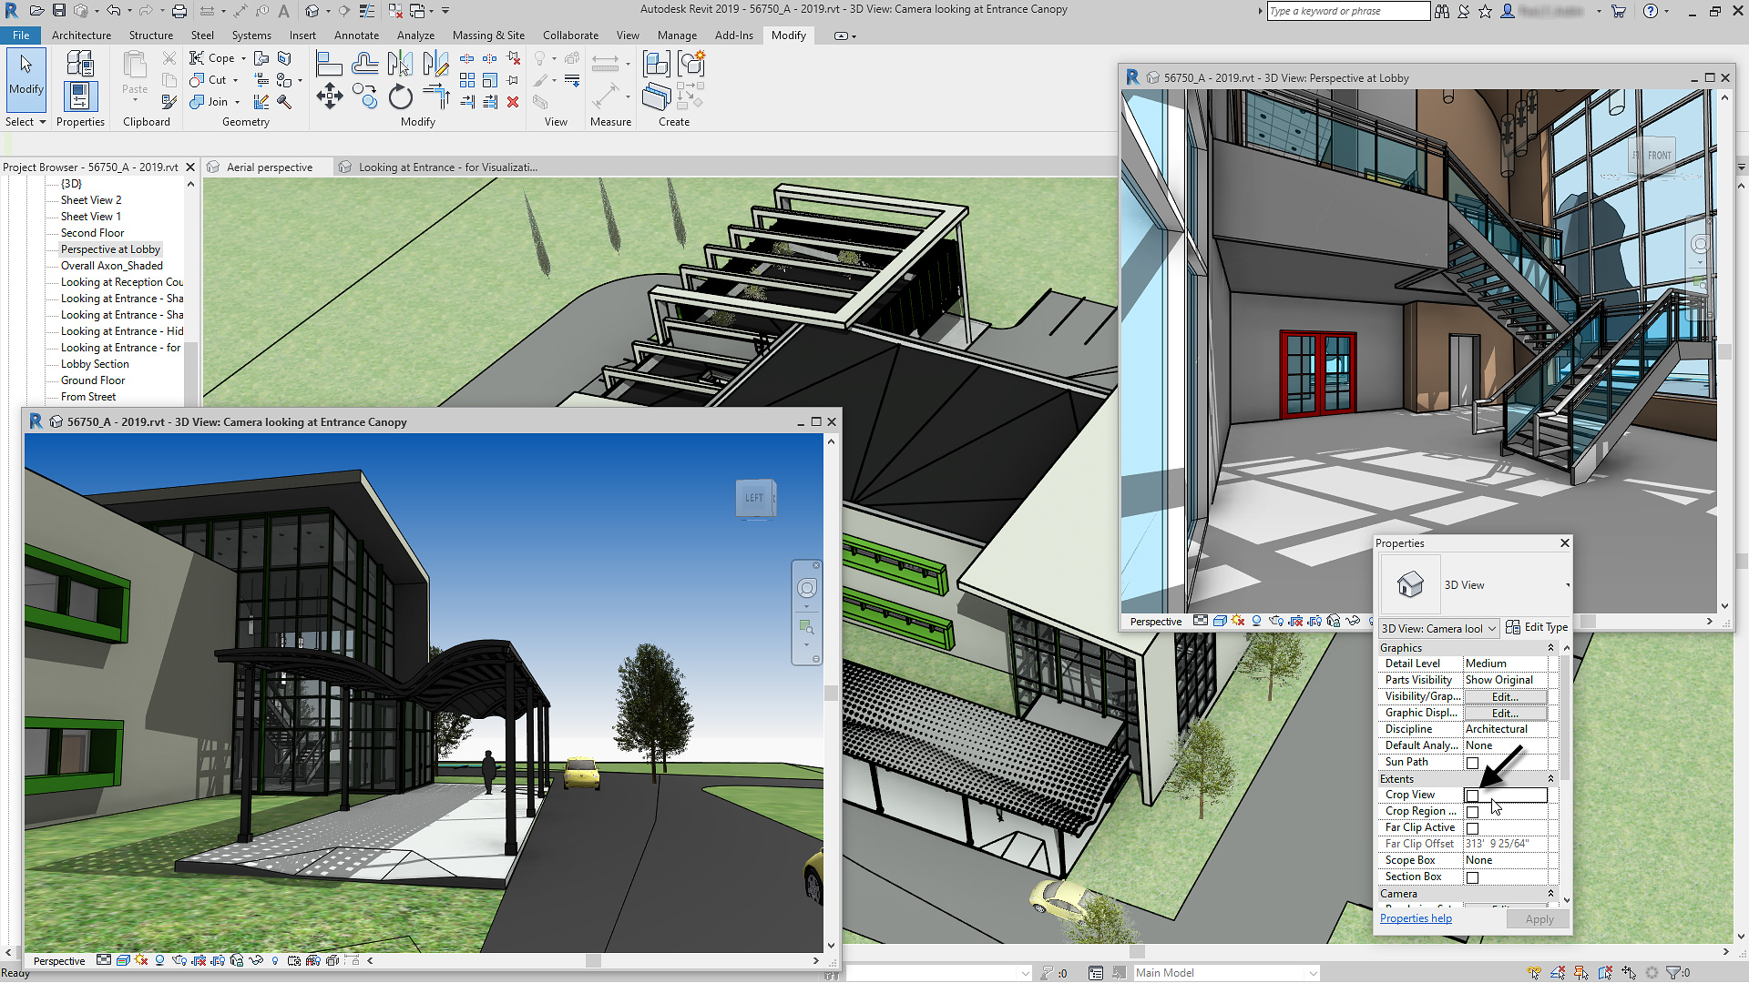The image size is (1749, 983).
Task: Open the Detail Level dropdown
Action: tap(1505, 663)
